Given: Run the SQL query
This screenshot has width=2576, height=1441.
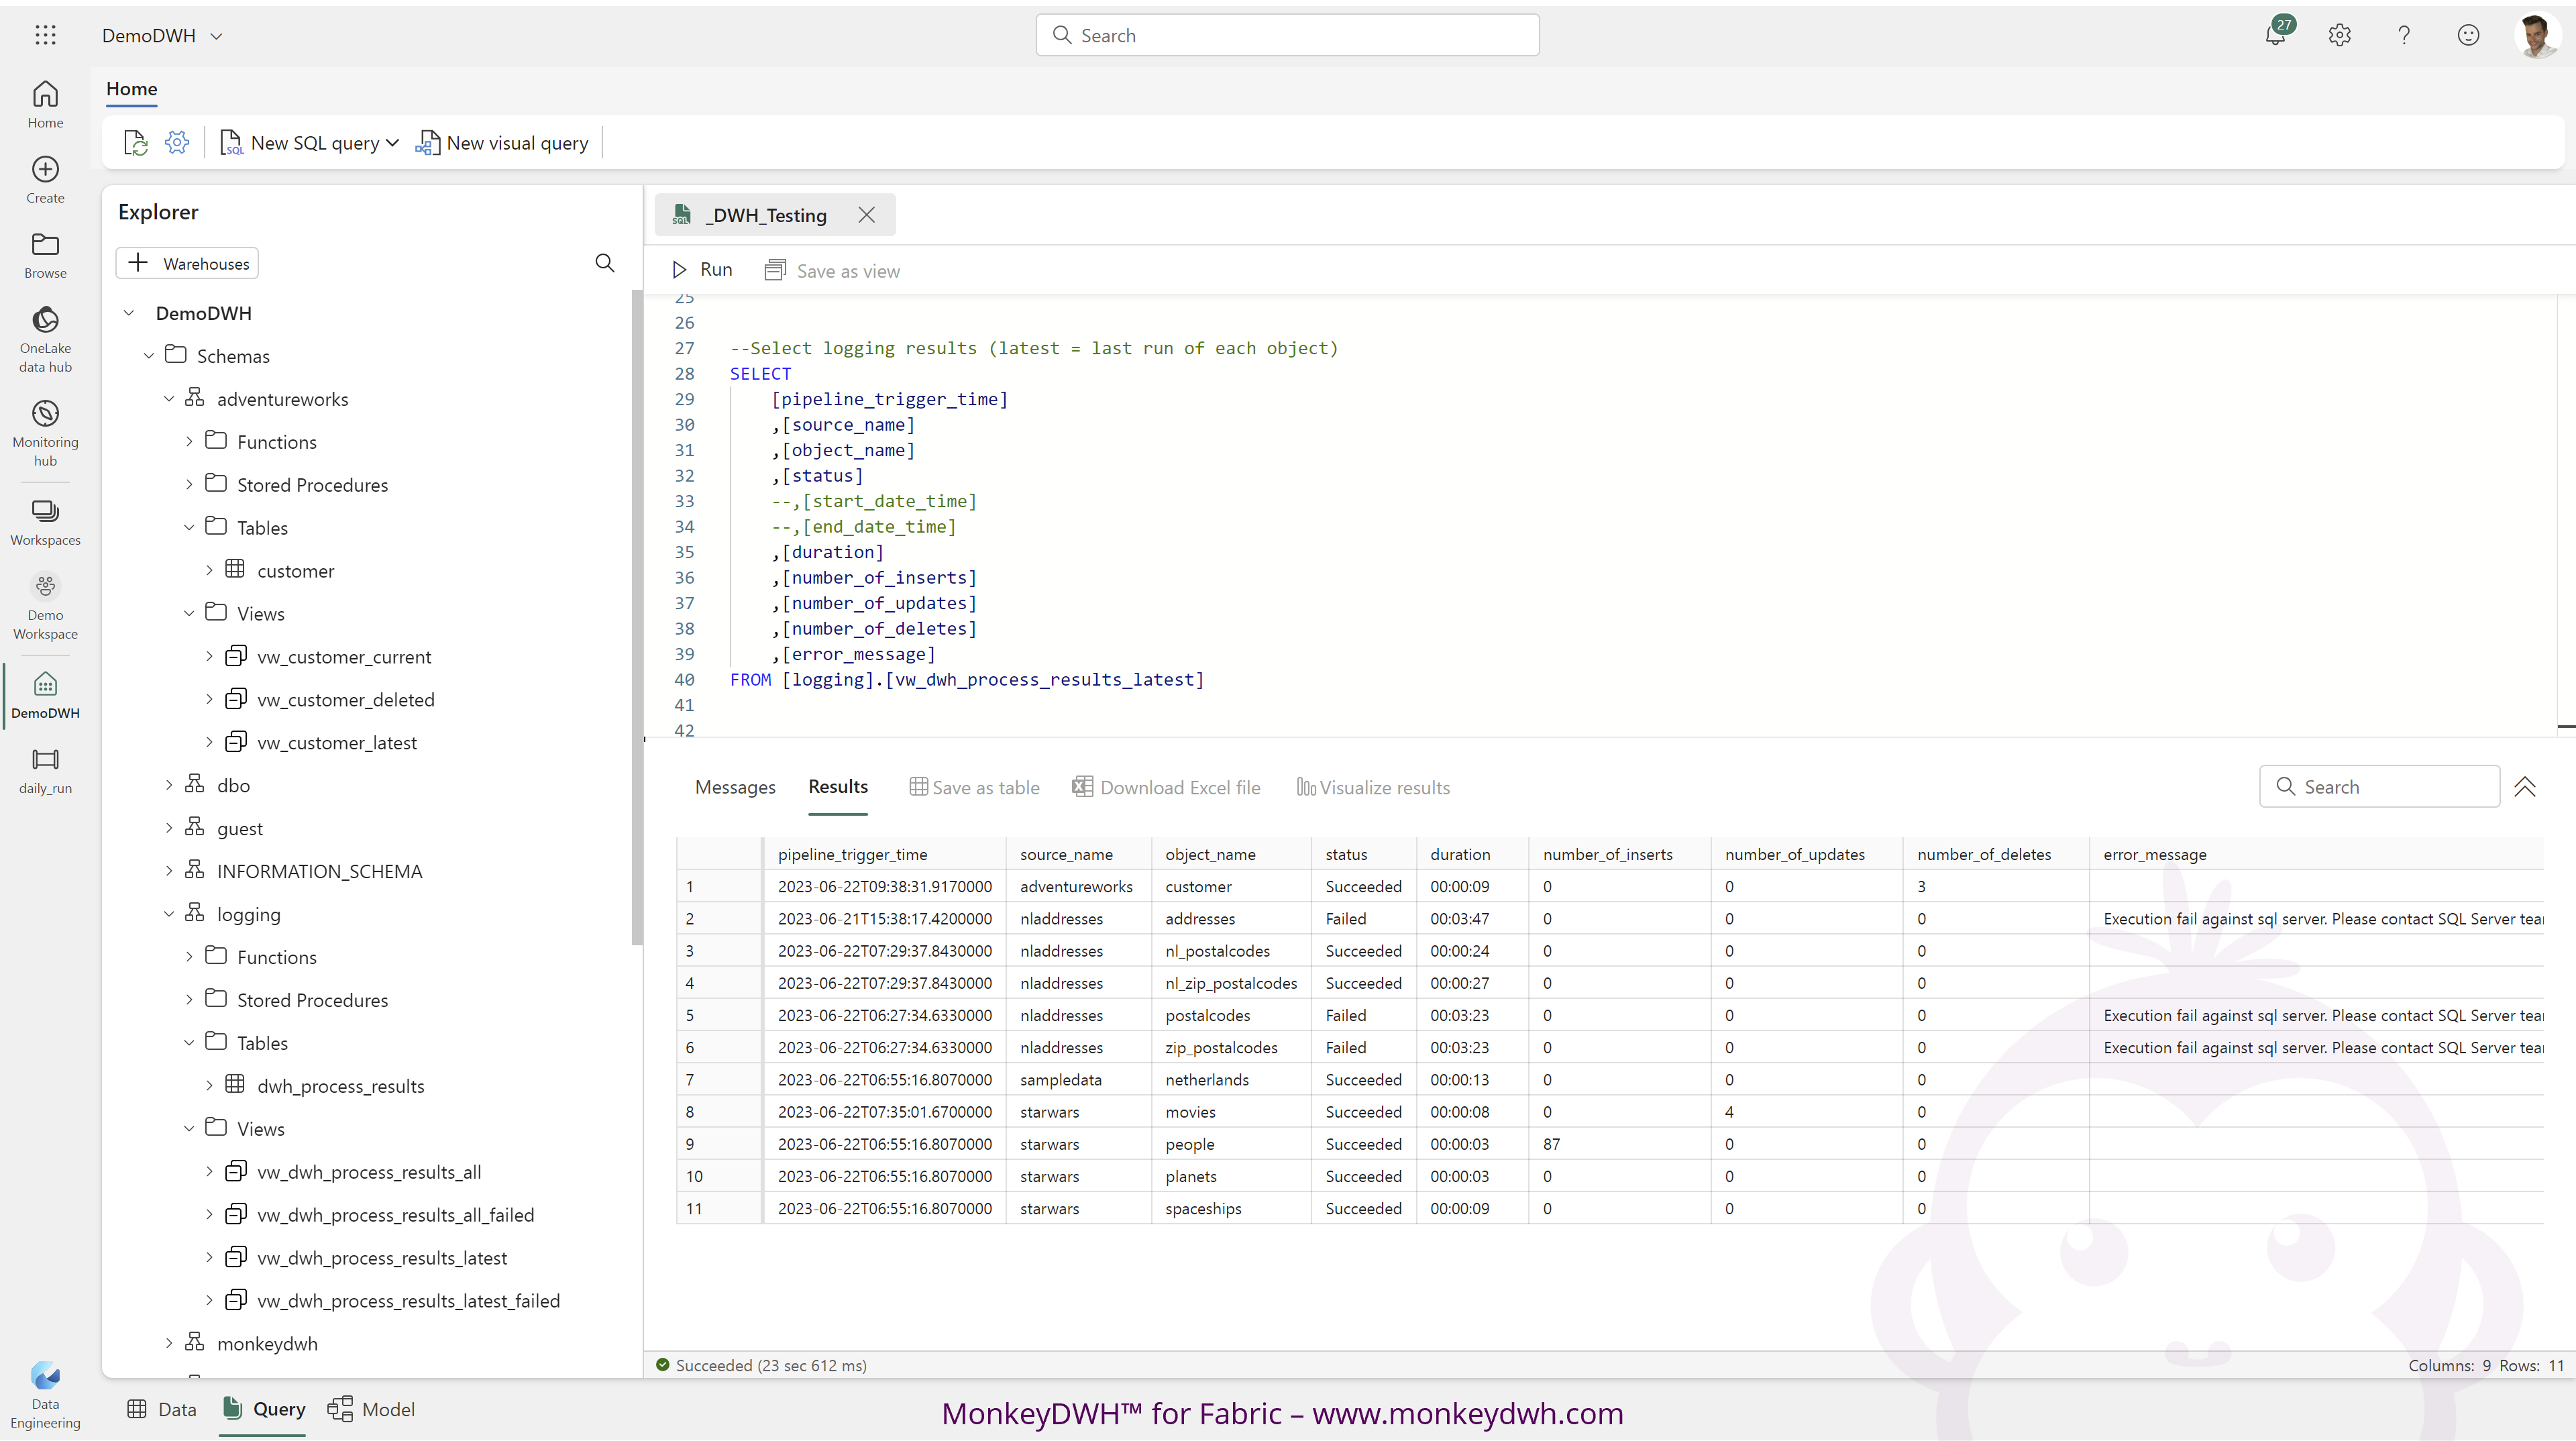Looking at the screenshot, I should tap(702, 270).
